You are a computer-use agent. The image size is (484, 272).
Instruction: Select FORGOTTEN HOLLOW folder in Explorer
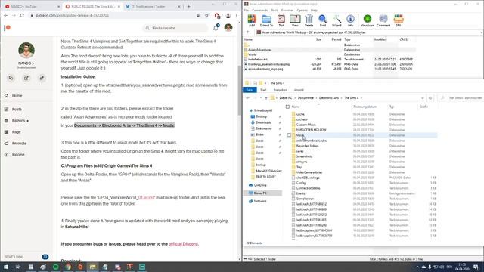point(311,130)
